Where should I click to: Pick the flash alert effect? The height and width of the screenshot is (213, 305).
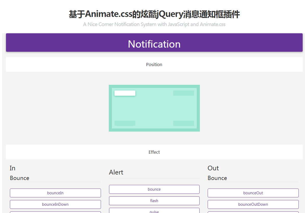(154, 201)
